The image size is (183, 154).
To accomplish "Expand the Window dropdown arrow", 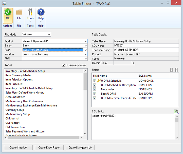I will pyautogui.click(x=86, y=54).
